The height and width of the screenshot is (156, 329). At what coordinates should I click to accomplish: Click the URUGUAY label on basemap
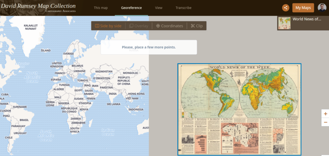click(20, 133)
